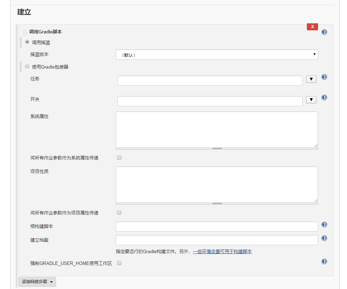Expand the 任务 field with arrow button
347x289 pixels.
(x=311, y=79)
